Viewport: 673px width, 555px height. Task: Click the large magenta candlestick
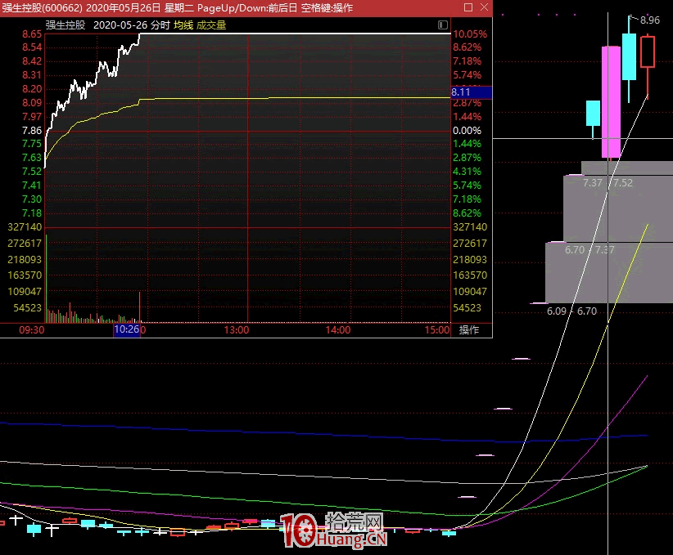pos(611,102)
